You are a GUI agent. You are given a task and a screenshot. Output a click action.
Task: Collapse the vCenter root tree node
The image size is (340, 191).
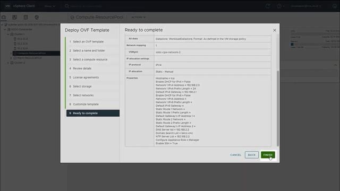pyautogui.click(x=2, y=25)
